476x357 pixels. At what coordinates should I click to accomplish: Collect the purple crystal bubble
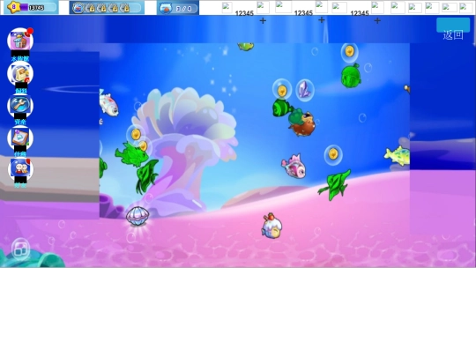pos(305,90)
